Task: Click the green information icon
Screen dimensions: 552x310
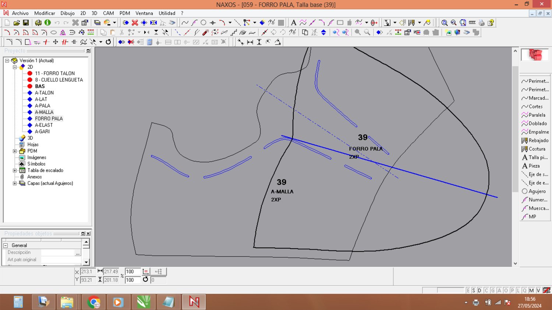Action: (47, 23)
